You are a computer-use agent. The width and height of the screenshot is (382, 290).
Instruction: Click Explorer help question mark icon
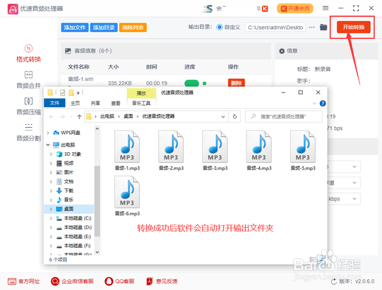(x=322, y=103)
